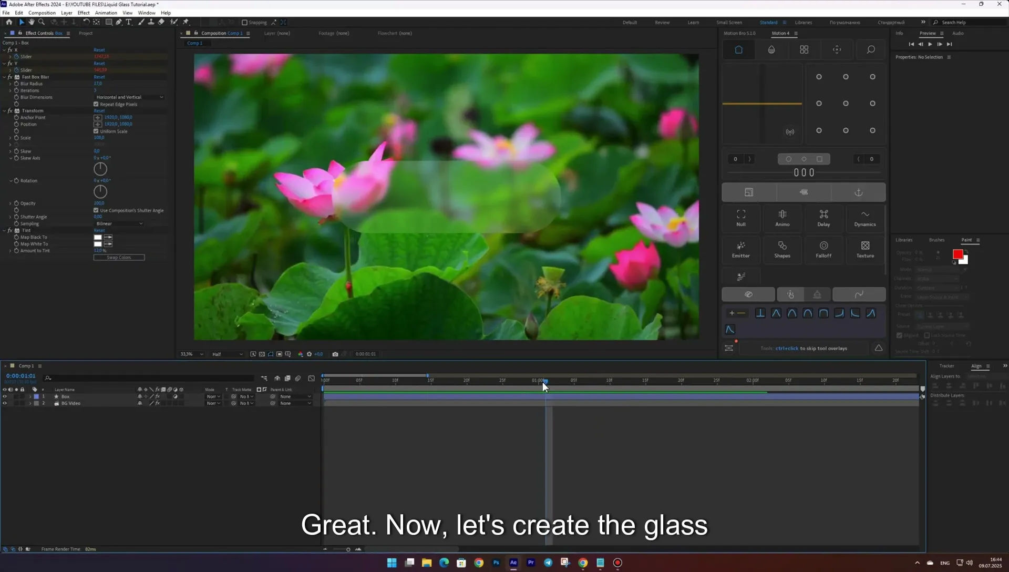The height and width of the screenshot is (572, 1009).
Task: Take snapshot with camera icon
Action: pyautogui.click(x=335, y=354)
